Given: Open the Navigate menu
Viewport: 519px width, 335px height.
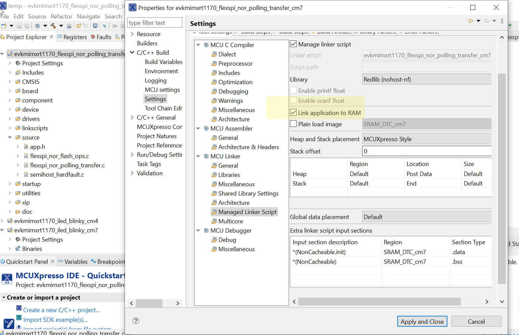Looking at the screenshot, I should pyautogui.click(x=88, y=17).
